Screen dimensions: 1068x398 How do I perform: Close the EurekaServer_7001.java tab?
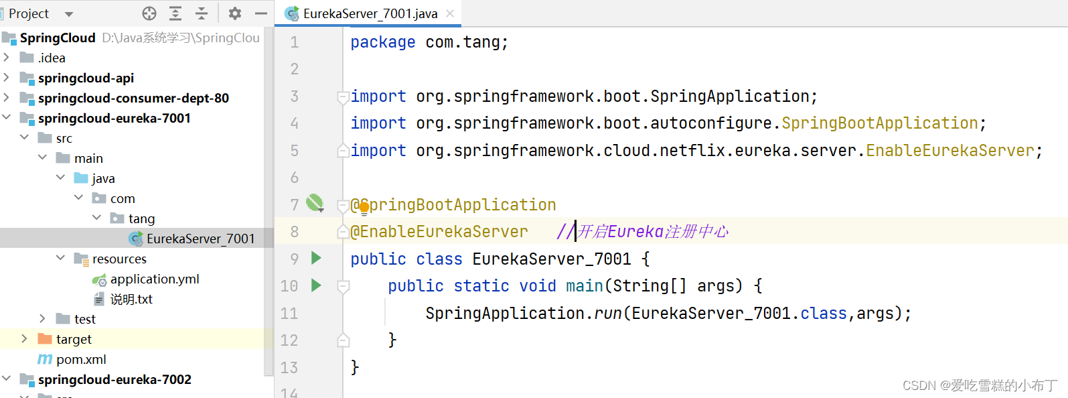(x=450, y=13)
